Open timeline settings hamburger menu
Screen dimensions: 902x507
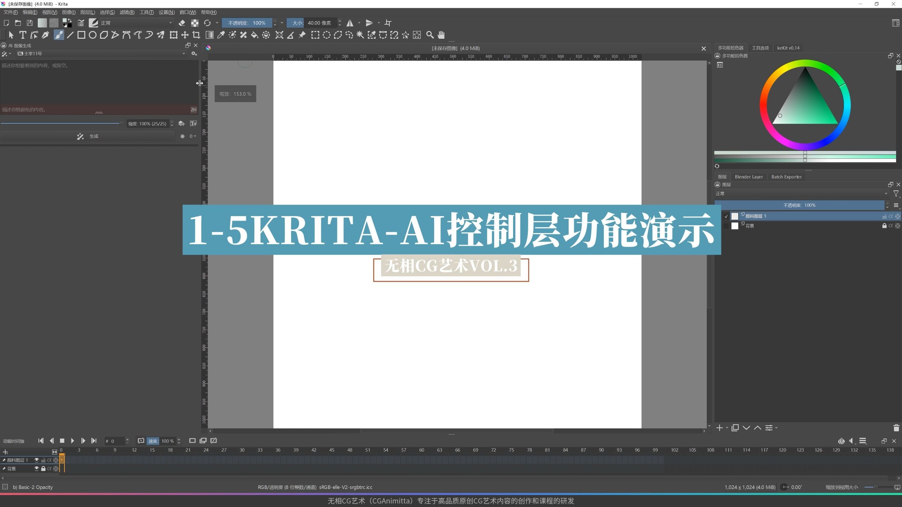[863, 441]
